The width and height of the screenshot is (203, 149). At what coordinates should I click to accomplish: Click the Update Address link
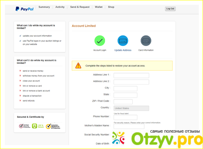click(123, 50)
